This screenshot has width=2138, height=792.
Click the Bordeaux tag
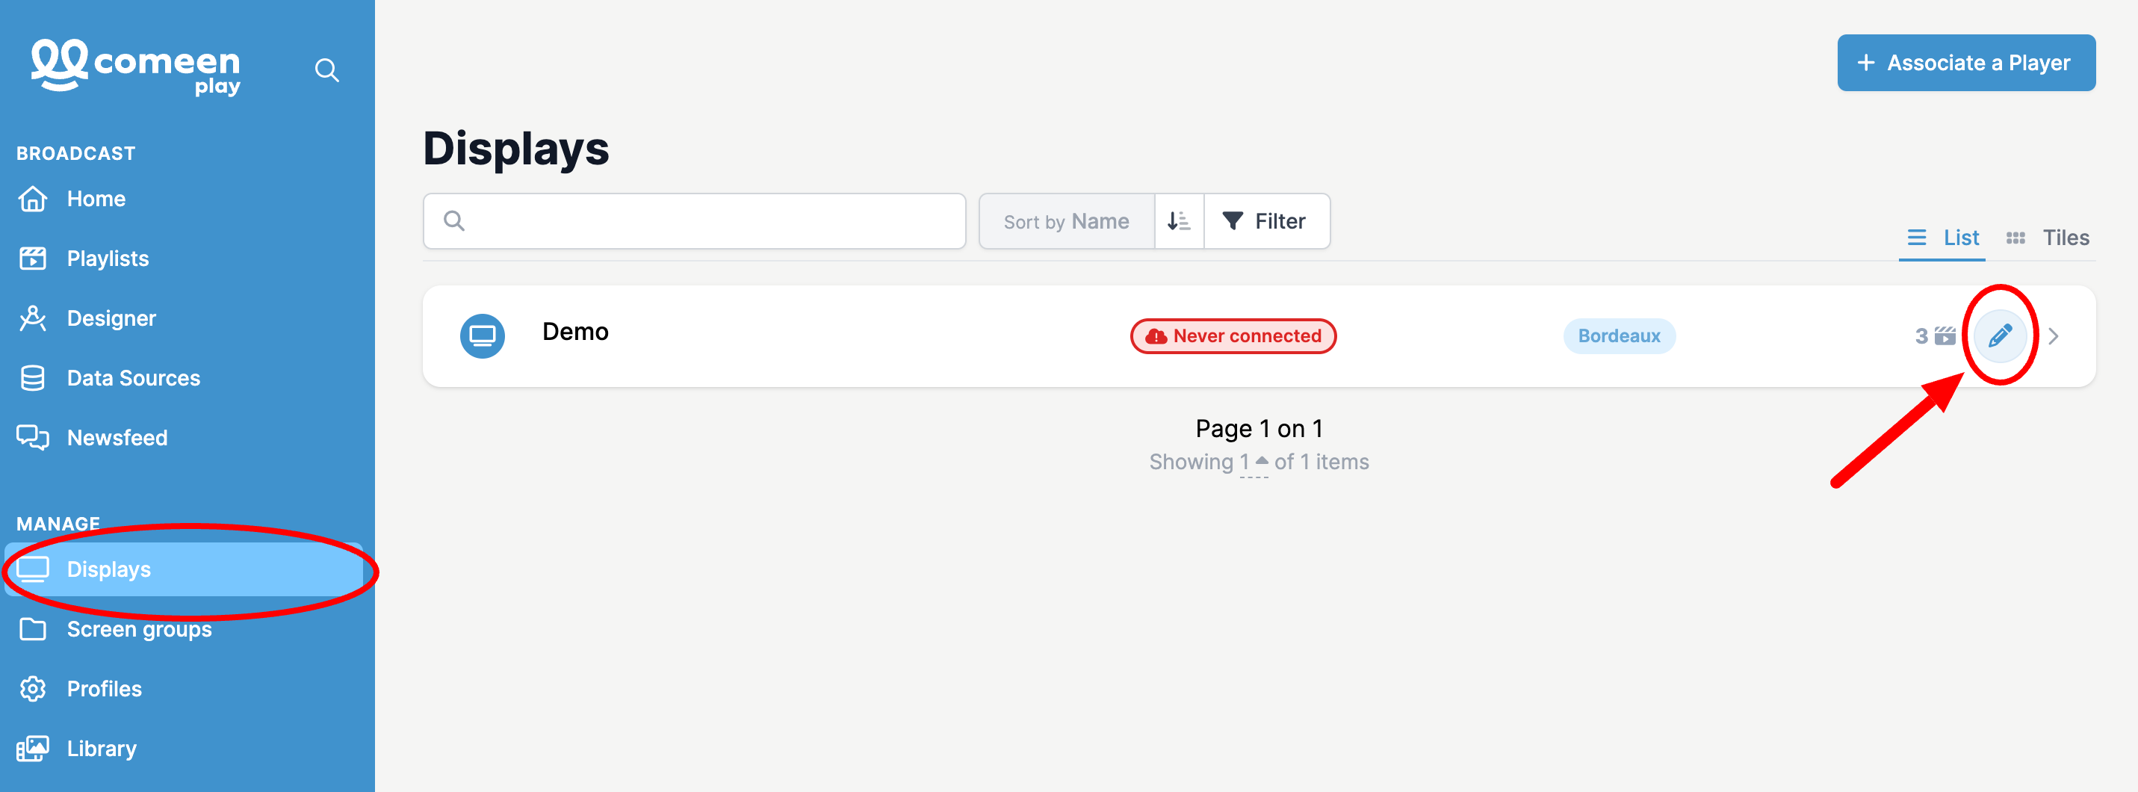tap(1618, 336)
